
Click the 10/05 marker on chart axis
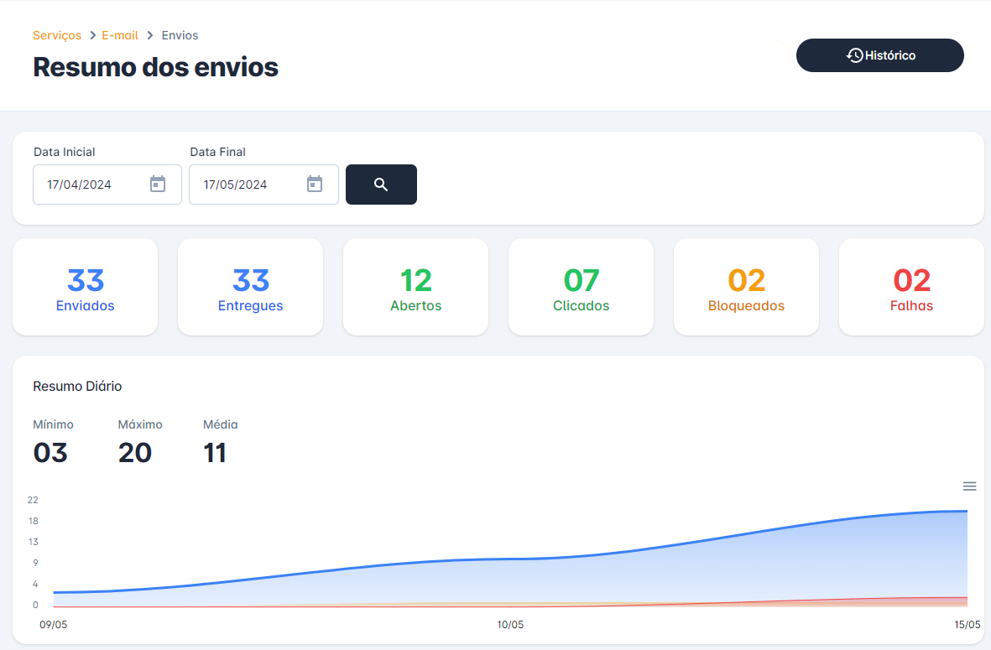510,625
